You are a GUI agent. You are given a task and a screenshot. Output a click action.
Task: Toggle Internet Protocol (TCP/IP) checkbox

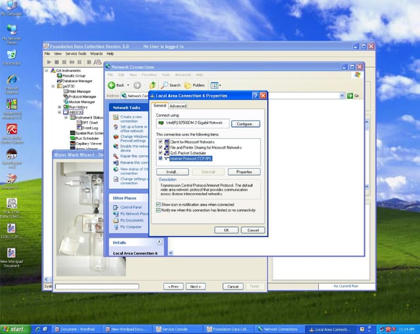[160, 158]
